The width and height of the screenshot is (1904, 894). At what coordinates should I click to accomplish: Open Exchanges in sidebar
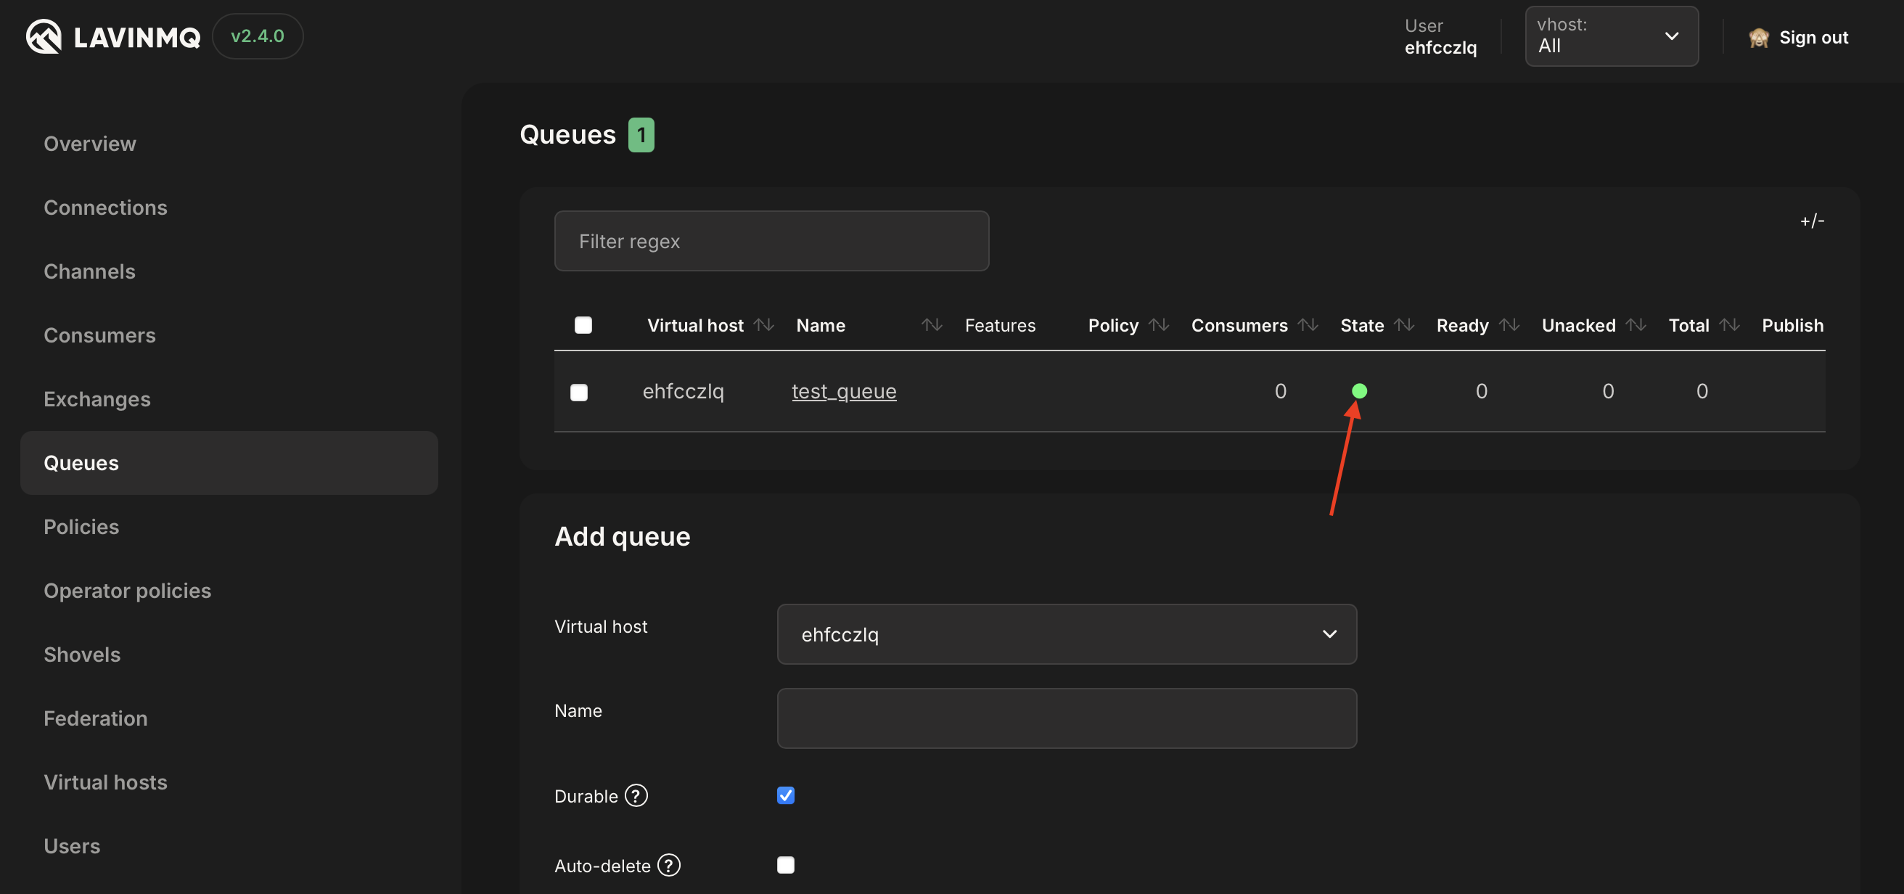click(97, 399)
